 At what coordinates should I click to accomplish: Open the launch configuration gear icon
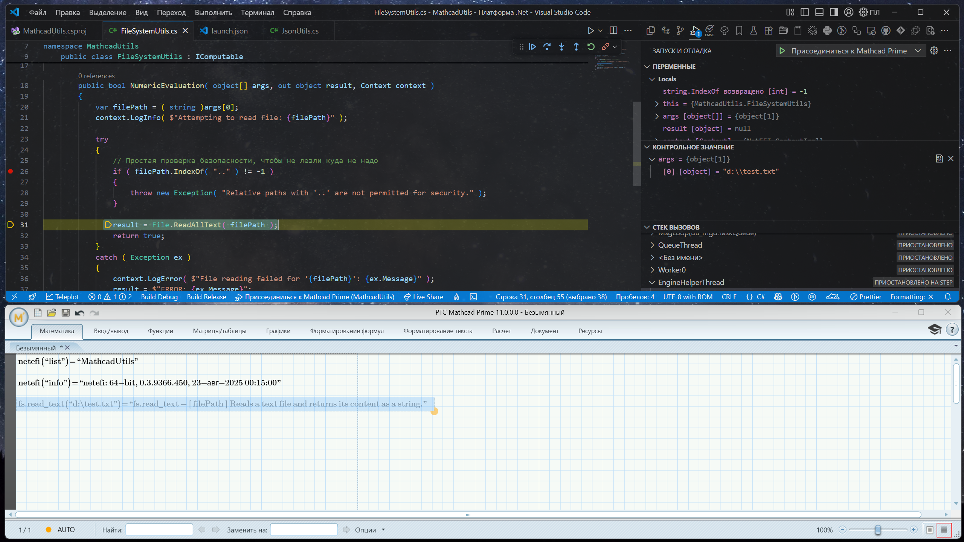[x=934, y=51]
